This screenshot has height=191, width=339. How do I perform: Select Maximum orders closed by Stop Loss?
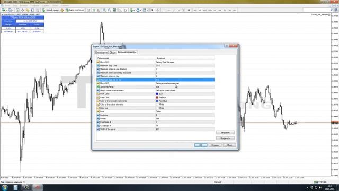(155, 73)
